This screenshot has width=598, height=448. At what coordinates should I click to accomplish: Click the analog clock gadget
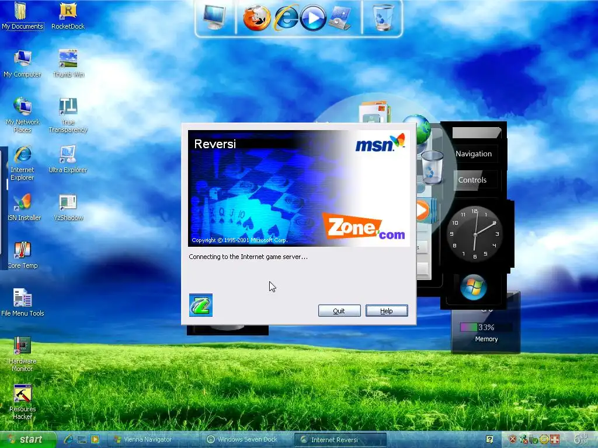point(474,234)
